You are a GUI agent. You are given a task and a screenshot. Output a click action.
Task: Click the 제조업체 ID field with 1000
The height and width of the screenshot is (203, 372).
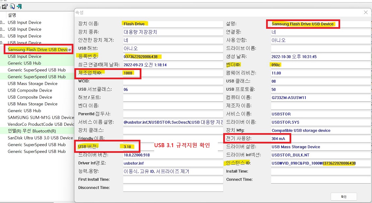click(x=173, y=73)
